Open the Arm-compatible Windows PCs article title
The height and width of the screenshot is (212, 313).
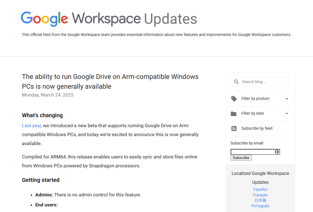(110, 81)
